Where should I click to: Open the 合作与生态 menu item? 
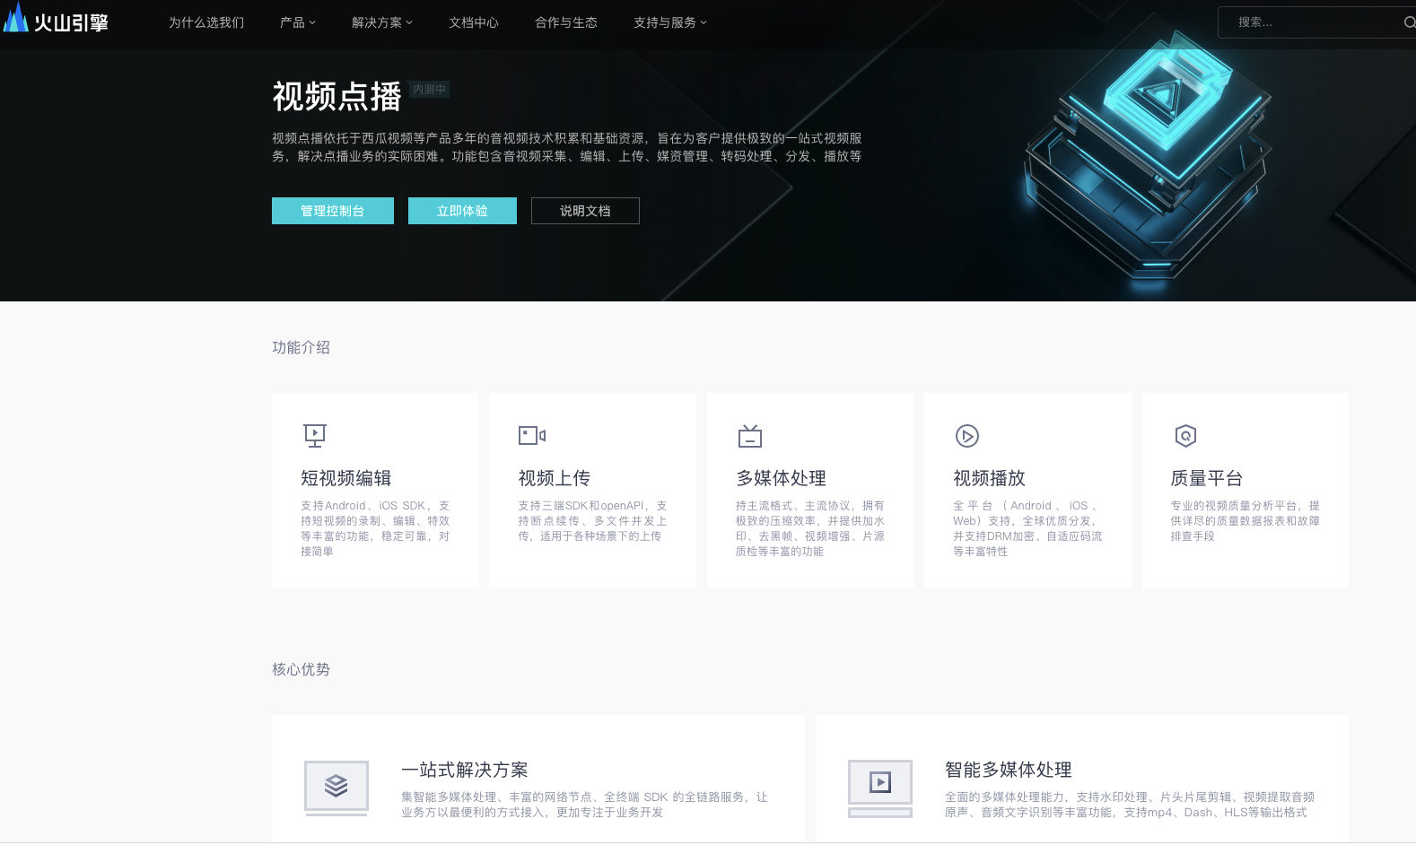(x=566, y=22)
